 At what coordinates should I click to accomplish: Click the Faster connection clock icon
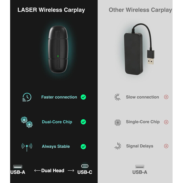27,97
